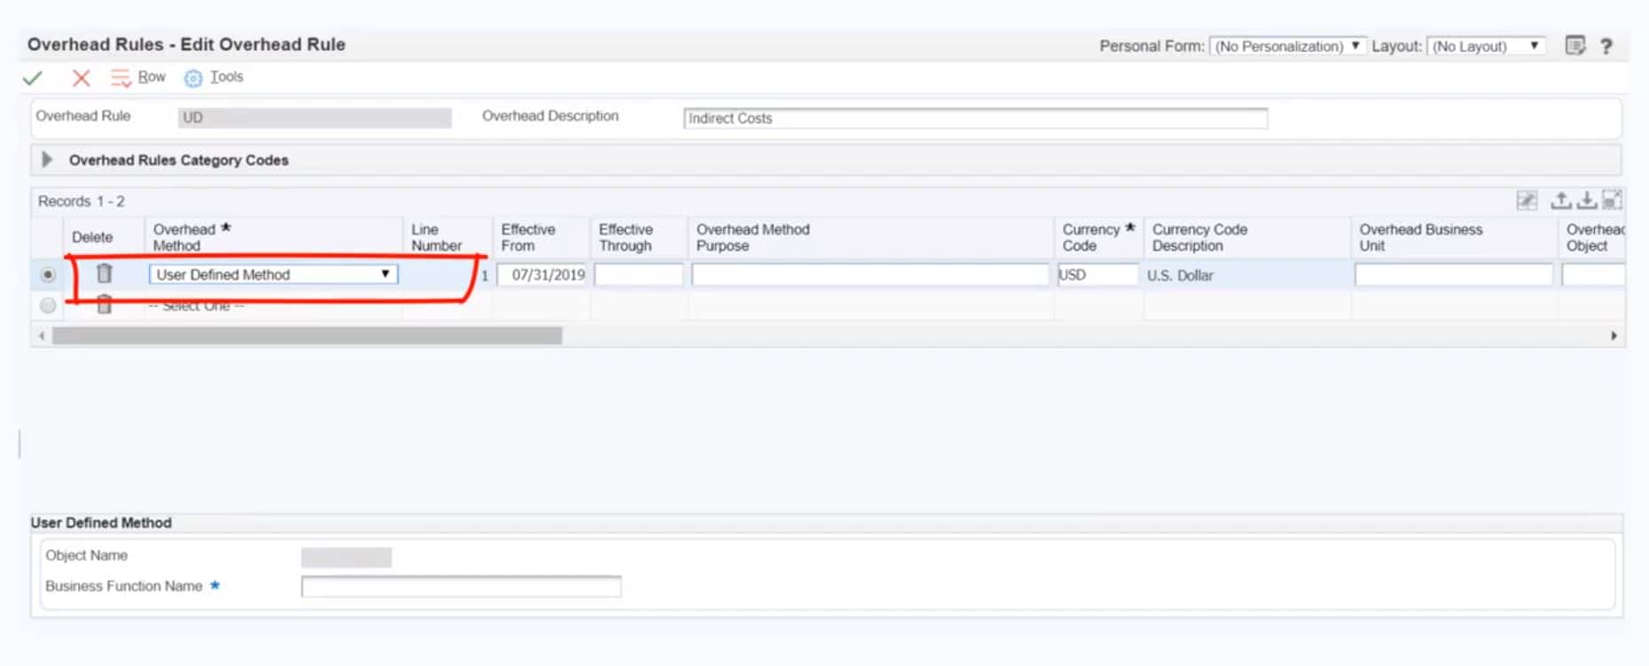1649x666 pixels.
Task: Click the green OK checkmark icon
Action: coord(33,78)
